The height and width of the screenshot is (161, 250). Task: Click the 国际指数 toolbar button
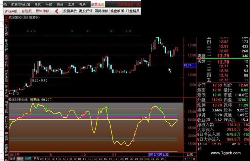tap(102, 11)
